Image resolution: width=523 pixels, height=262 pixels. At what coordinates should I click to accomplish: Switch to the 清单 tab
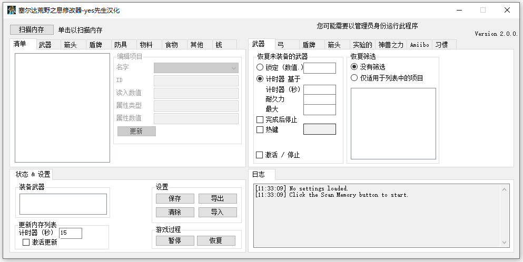click(x=23, y=44)
